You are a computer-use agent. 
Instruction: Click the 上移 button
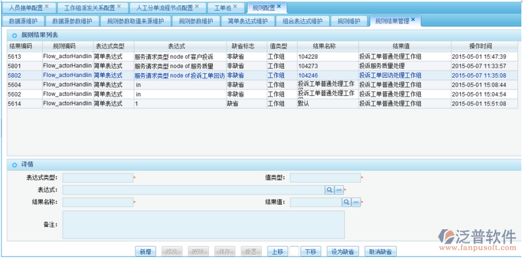point(278,251)
